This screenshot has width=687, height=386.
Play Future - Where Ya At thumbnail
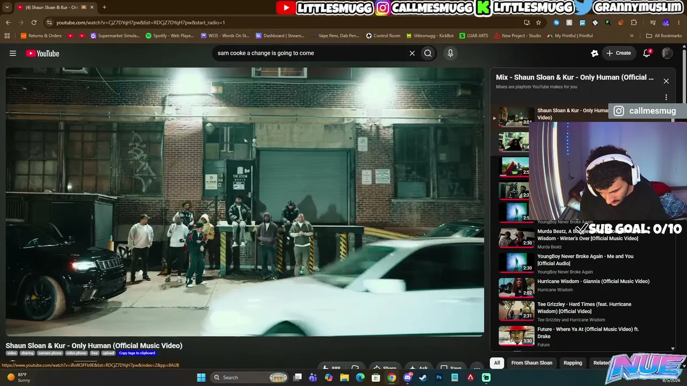(x=516, y=335)
